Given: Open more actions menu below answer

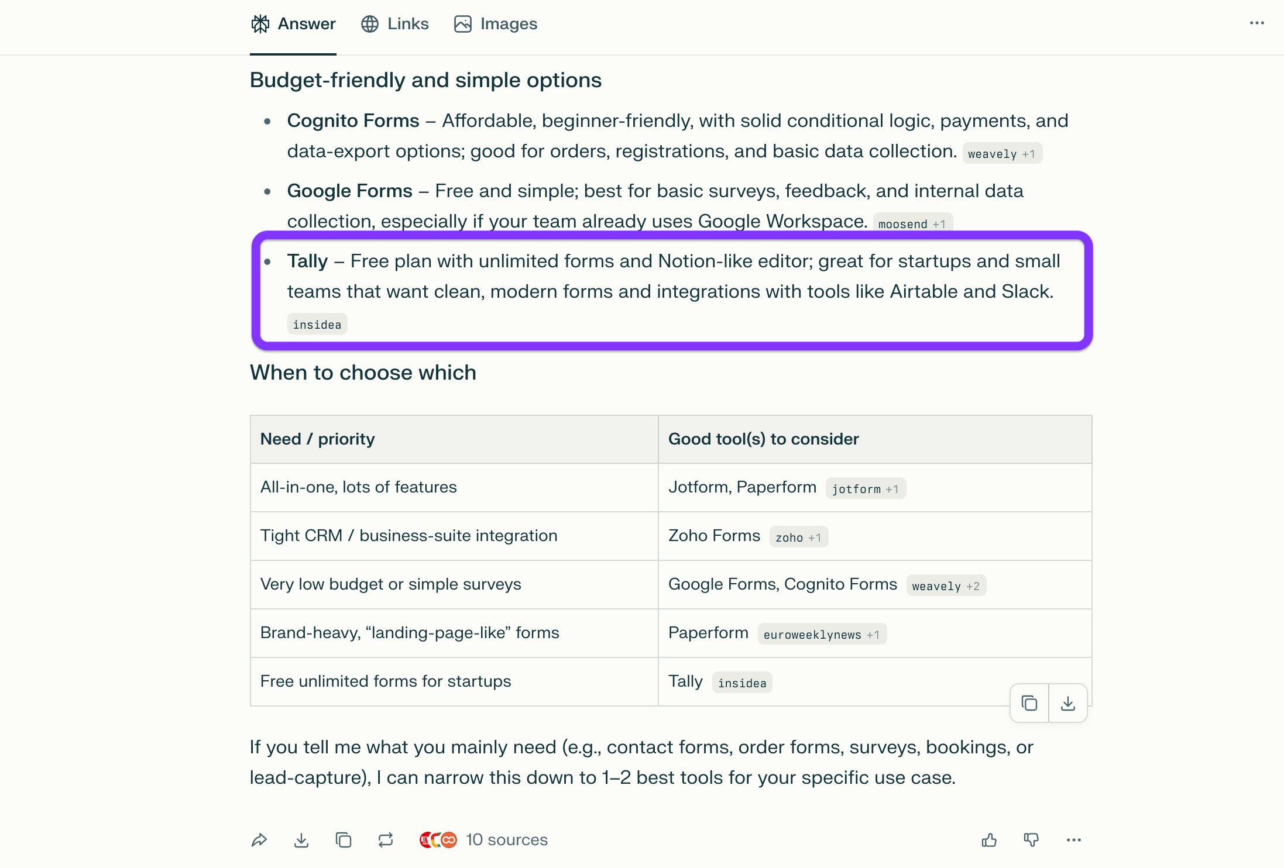Looking at the screenshot, I should (x=1073, y=840).
